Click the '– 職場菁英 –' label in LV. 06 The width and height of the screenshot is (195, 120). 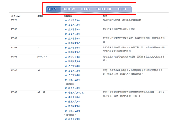pyautogui.click(x=70, y=84)
